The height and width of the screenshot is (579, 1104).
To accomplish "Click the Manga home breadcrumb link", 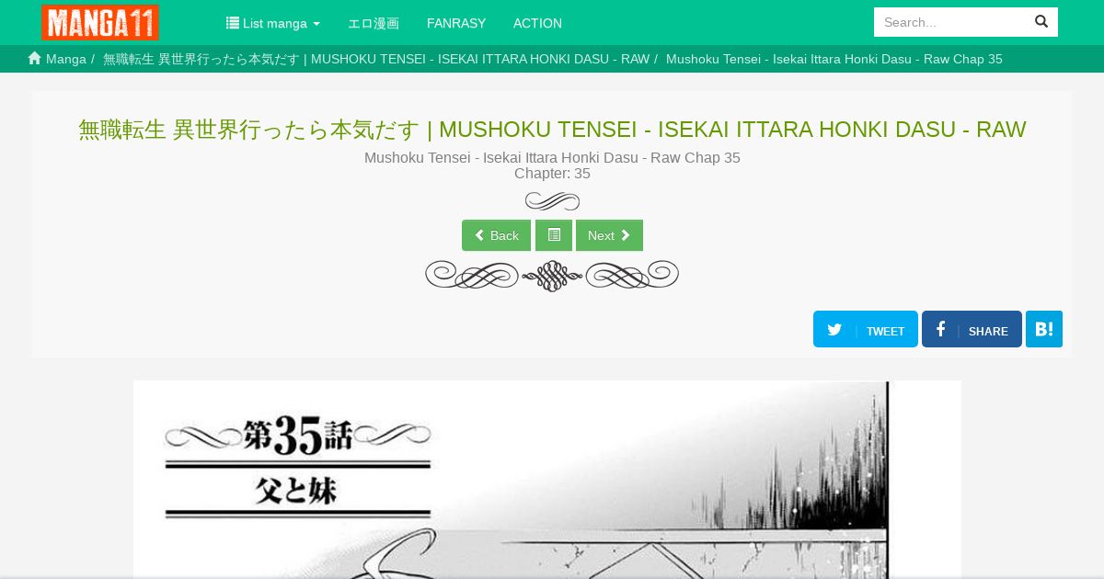I will [57, 59].
